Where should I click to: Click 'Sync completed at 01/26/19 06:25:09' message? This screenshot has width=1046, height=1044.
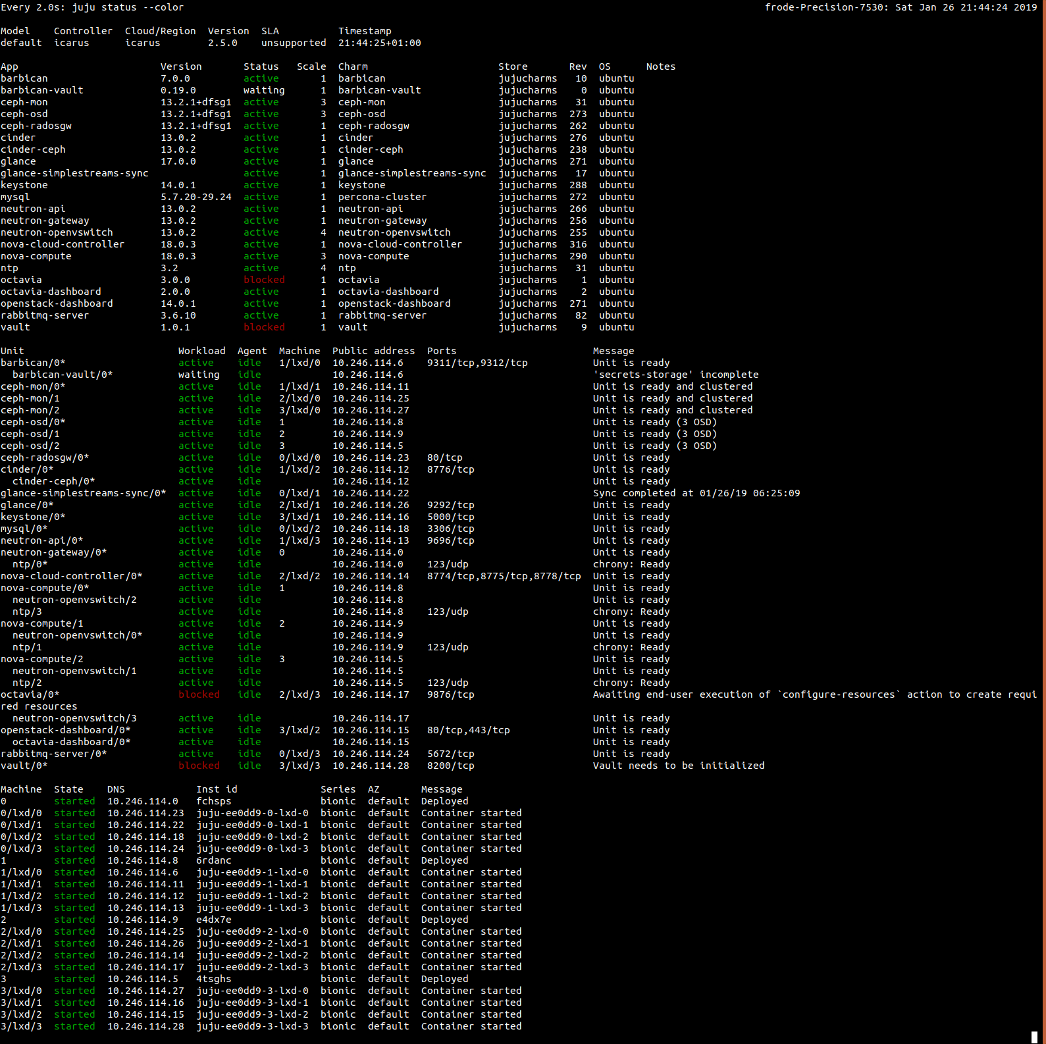point(696,493)
